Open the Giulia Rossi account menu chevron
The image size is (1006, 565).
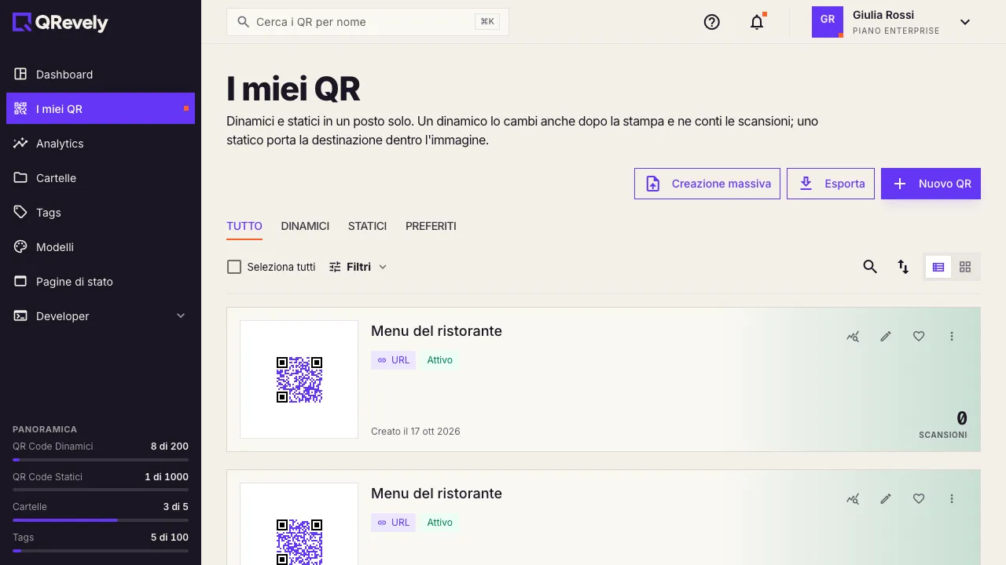[965, 22]
